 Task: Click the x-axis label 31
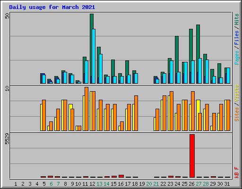click(227, 184)
